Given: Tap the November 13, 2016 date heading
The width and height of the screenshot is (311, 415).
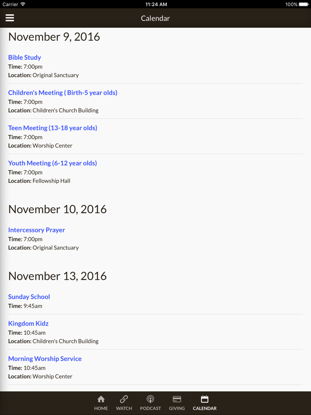Looking at the screenshot, I should (x=58, y=276).
